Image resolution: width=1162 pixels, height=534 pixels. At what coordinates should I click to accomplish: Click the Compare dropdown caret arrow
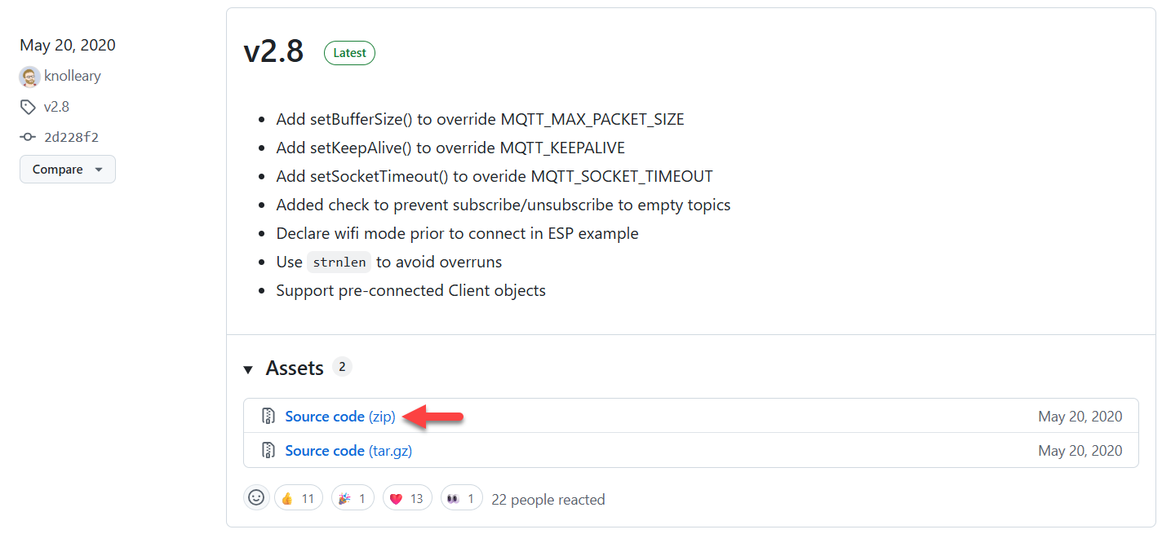(x=99, y=170)
